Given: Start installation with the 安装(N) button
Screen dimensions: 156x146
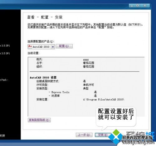Looking at the screenshot, I should [x=103, y=135].
